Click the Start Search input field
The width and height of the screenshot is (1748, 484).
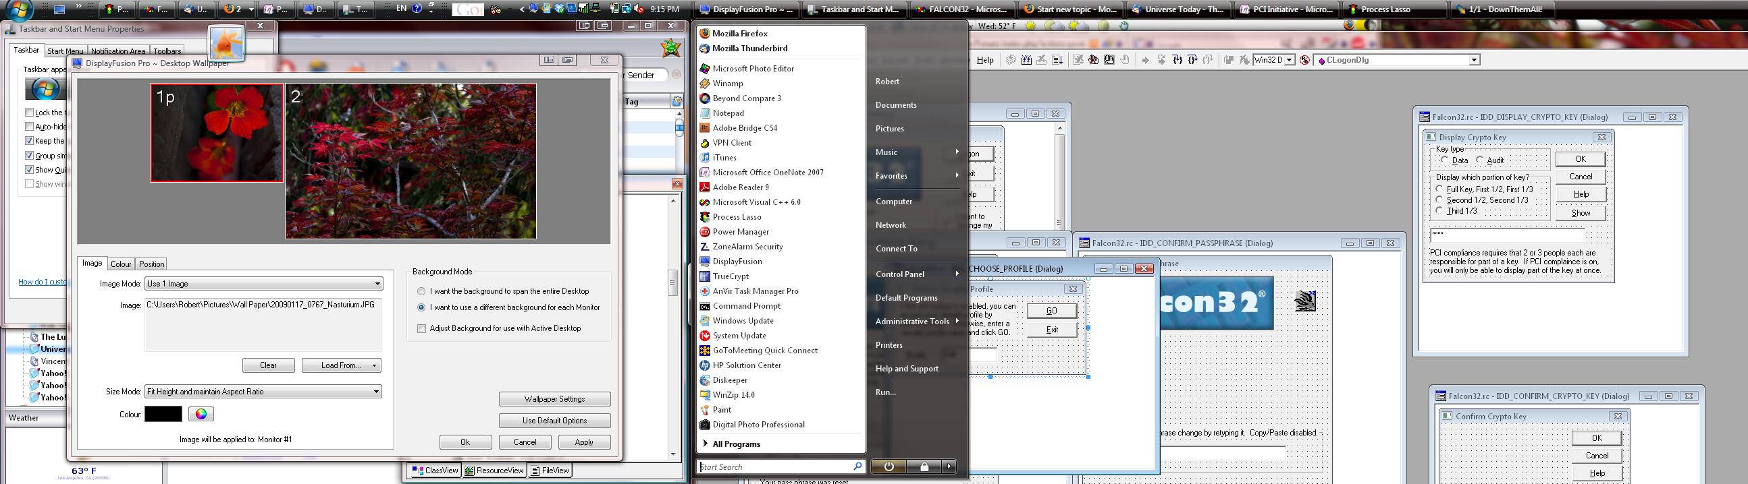coord(775,467)
